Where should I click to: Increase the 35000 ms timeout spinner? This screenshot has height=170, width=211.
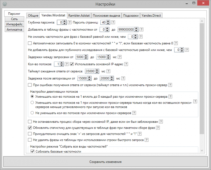tap(97, 70)
